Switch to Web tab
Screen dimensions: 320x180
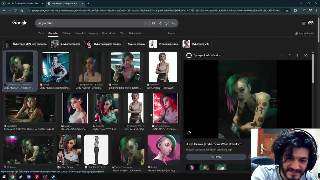[122, 33]
